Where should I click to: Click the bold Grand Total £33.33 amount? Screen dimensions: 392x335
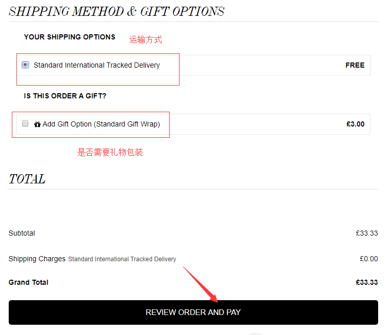pyautogui.click(x=366, y=282)
